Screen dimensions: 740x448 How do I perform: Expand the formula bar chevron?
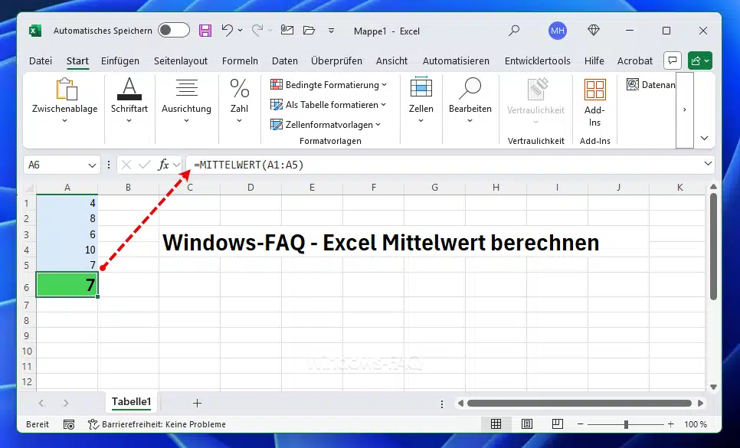coord(708,165)
